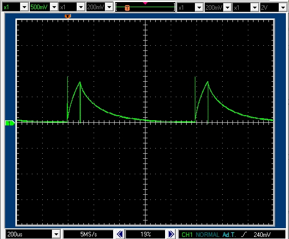Click the right blue arrow beside 19%

pos(171,234)
